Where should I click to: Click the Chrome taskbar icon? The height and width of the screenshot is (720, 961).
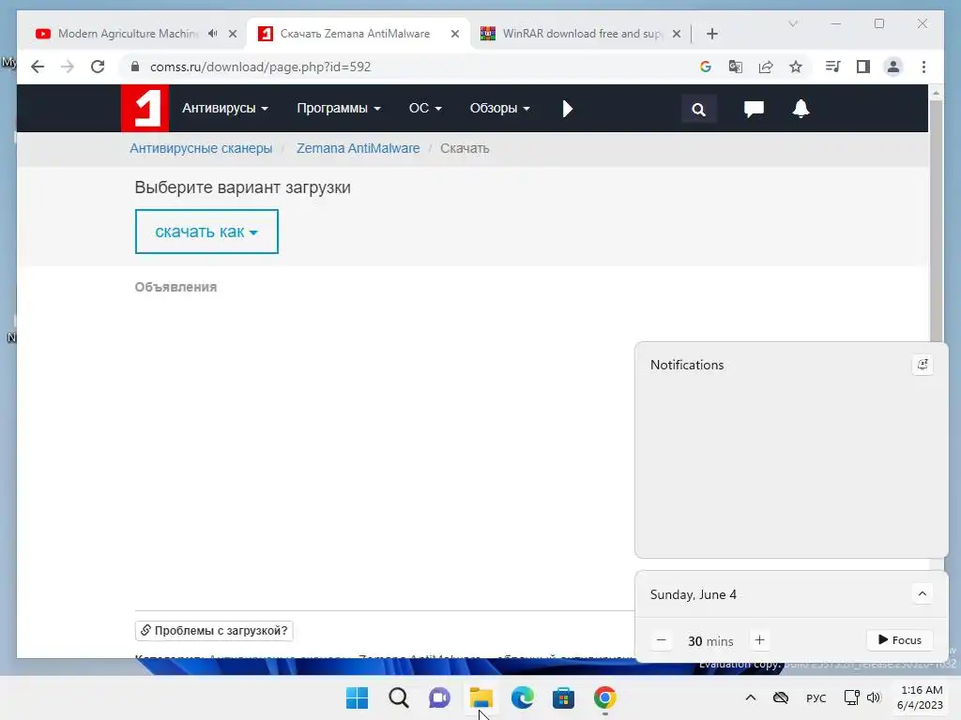pyautogui.click(x=605, y=697)
